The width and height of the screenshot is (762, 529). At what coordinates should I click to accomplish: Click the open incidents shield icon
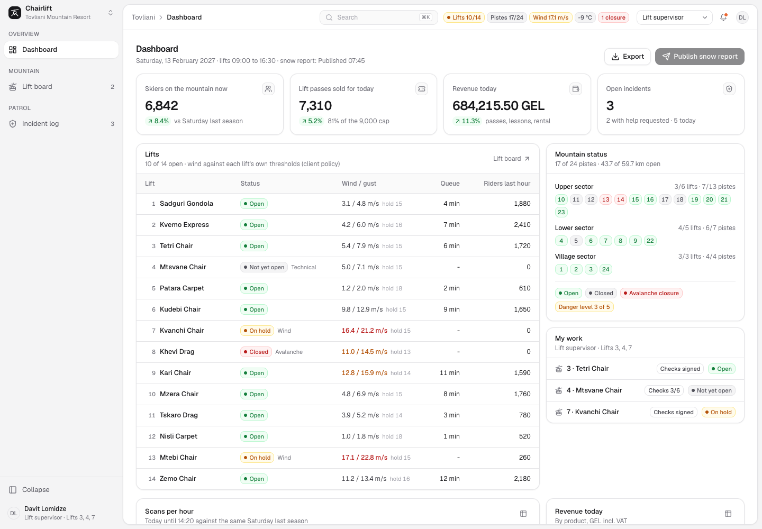[x=729, y=89]
